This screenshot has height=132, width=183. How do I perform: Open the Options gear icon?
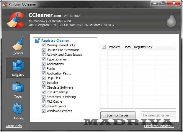tap(18, 109)
